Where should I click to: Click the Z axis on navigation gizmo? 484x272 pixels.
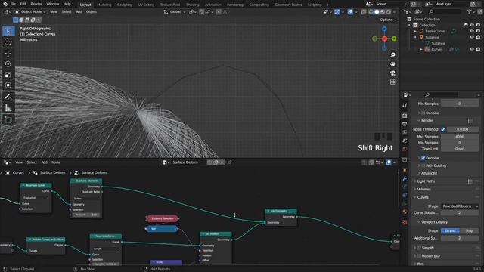click(384, 29)
